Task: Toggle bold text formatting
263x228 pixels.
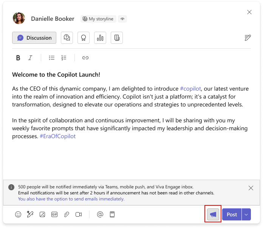Action: tap(18, 58)
